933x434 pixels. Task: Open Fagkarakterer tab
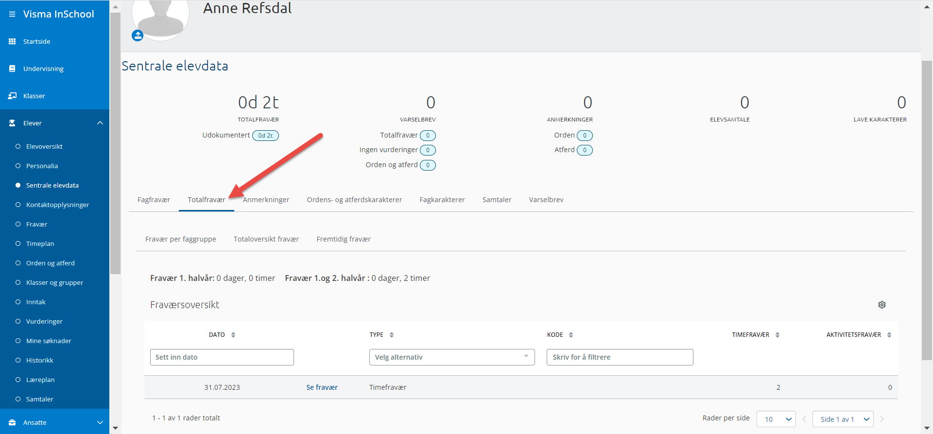click(x=442, y=200)
